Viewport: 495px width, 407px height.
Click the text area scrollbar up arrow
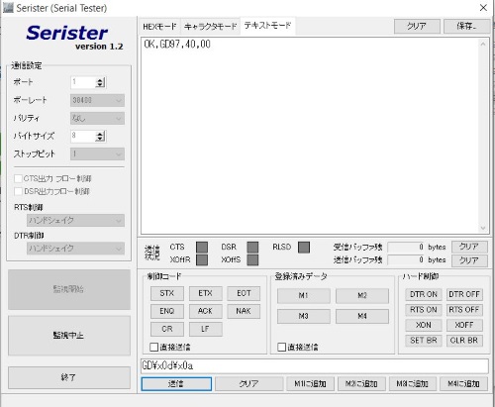tap(483, 44)
